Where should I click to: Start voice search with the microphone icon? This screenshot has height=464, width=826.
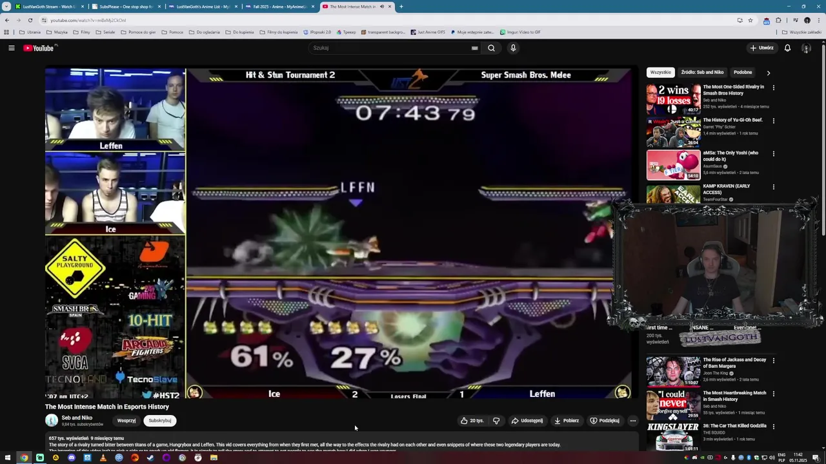pos(513,48)
